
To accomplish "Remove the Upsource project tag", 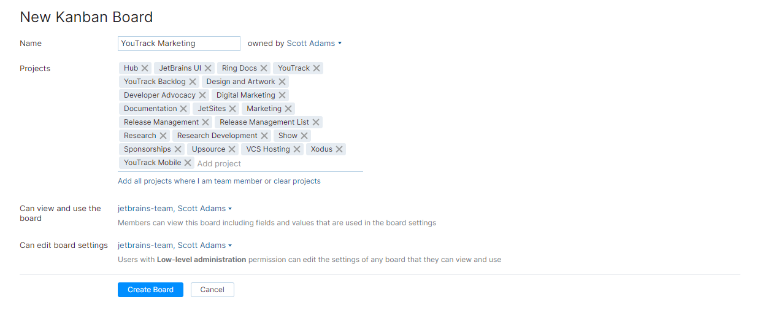I will pos(232,149).
